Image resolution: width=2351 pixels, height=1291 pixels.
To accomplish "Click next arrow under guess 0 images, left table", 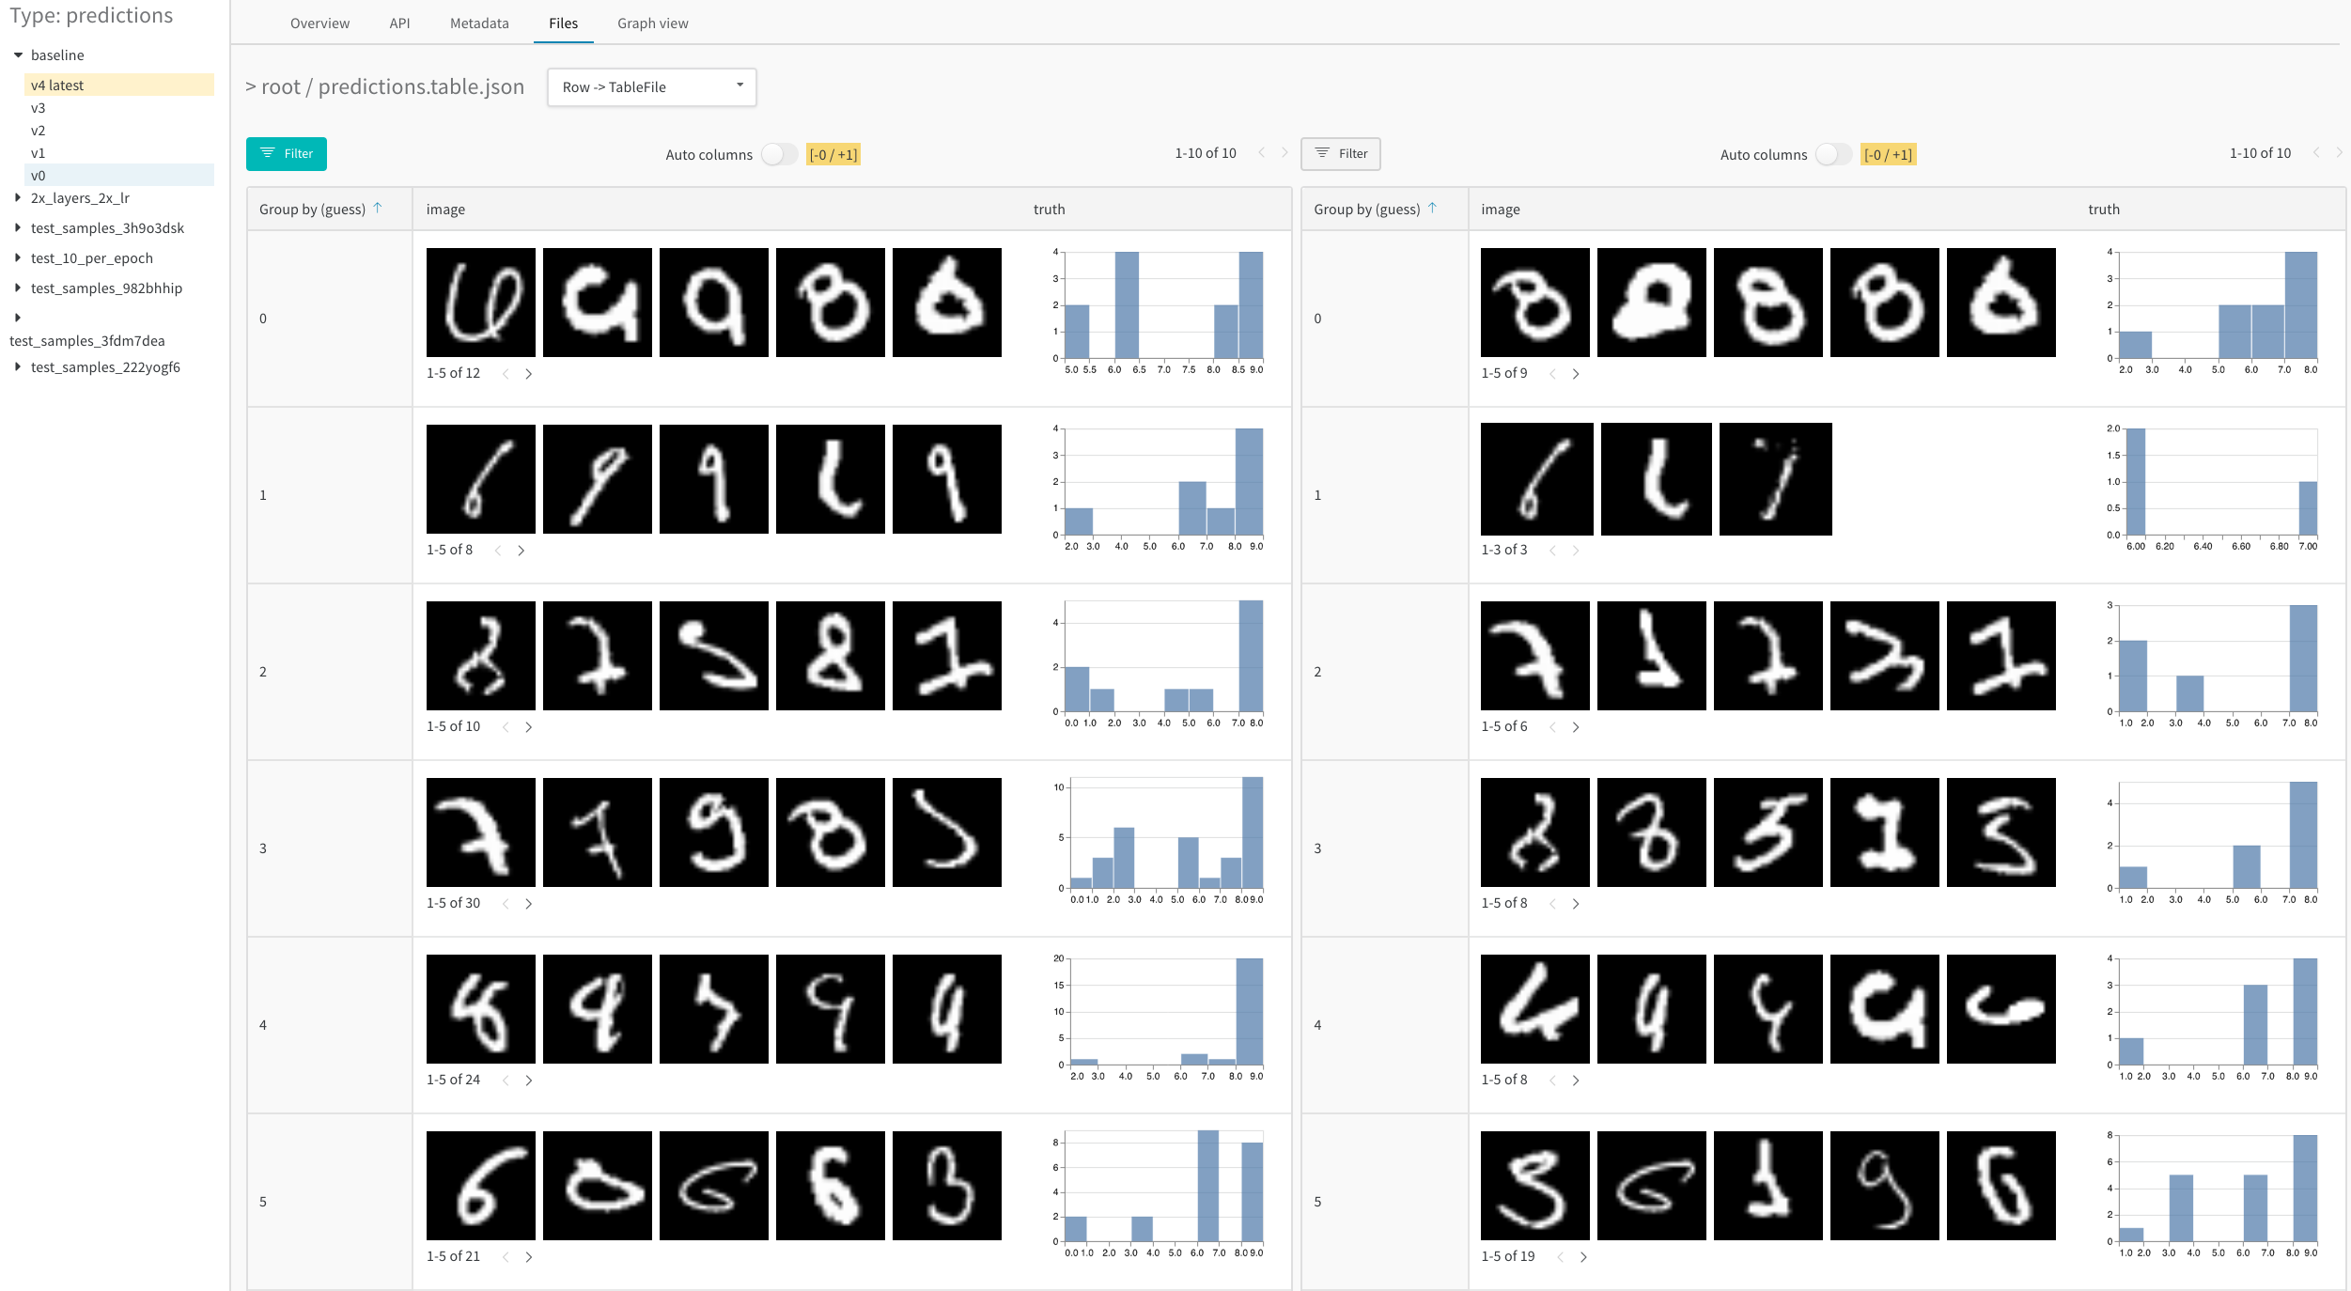I will (529, 374).
